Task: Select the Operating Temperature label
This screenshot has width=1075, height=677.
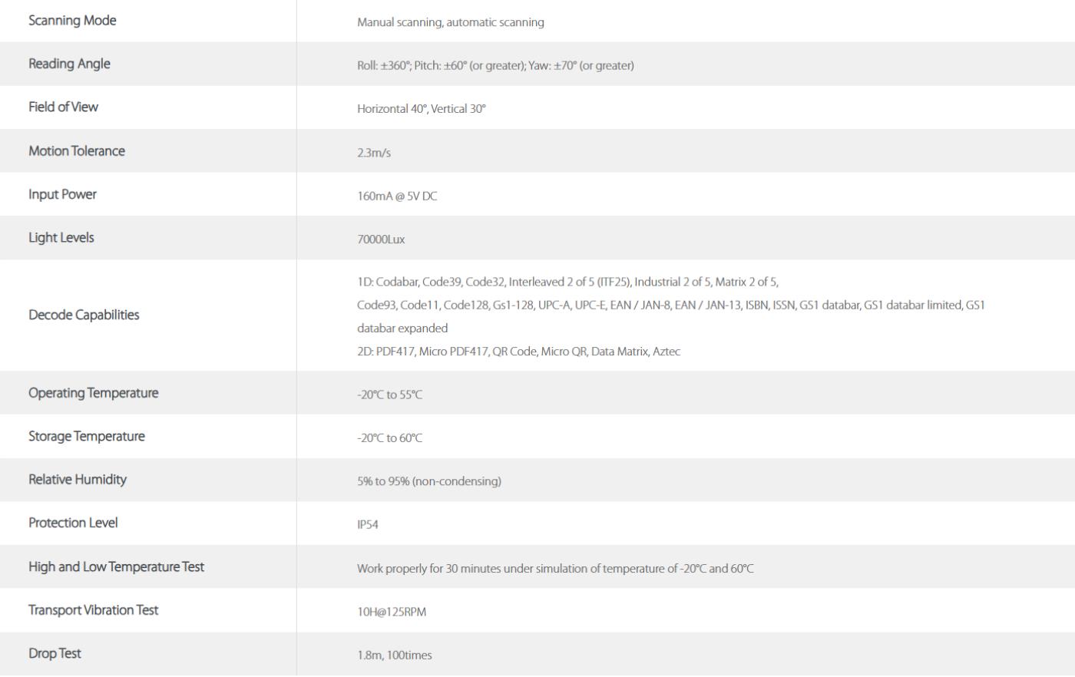Action: [94, 393]
